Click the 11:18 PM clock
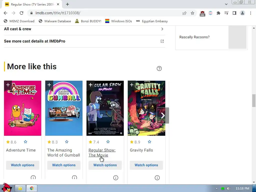256x192 pixels. 242,188
